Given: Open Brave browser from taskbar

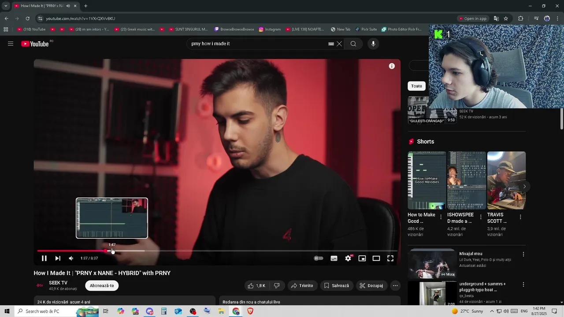Looking at the screenshot, I should click(250, 311).
